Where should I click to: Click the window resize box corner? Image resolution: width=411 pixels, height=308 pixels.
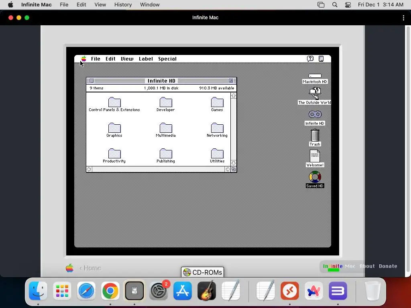pos(234,170)
